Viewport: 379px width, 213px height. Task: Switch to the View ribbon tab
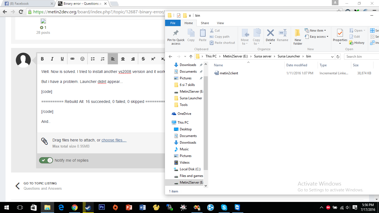point(221,23)
